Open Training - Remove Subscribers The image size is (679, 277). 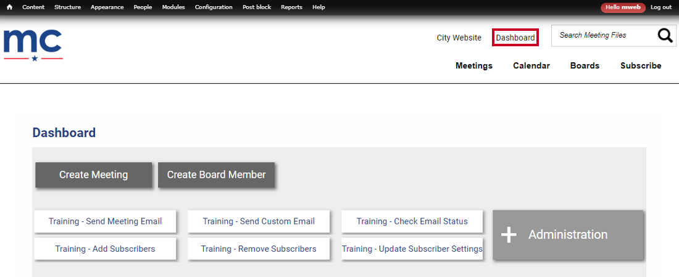(259, 249)
